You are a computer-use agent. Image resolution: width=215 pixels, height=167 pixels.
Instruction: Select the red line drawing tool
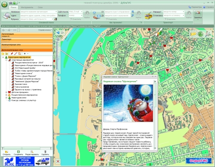[15, 54]
